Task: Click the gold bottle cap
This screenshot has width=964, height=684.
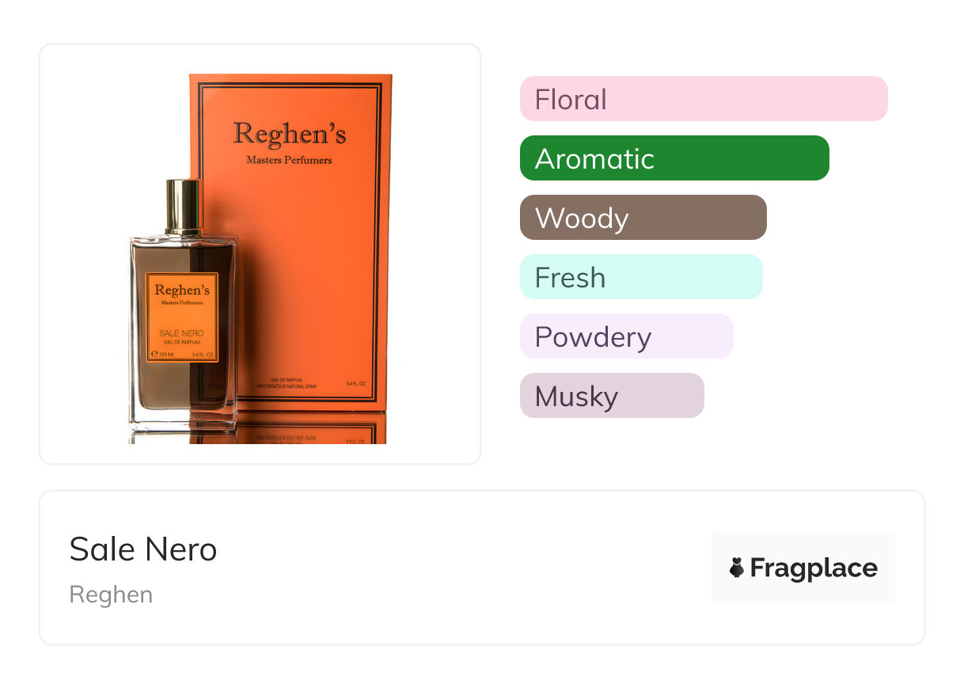Action: click(x=184, y=207)
